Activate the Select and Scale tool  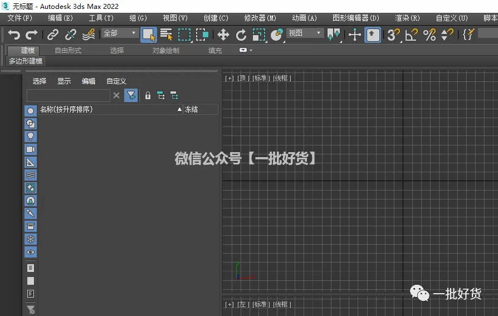tap(259, 35)
